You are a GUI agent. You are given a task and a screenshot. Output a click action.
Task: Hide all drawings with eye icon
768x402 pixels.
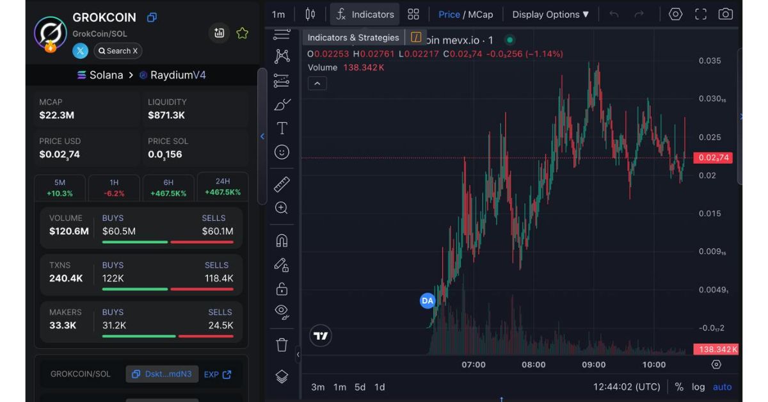[282, 312]
